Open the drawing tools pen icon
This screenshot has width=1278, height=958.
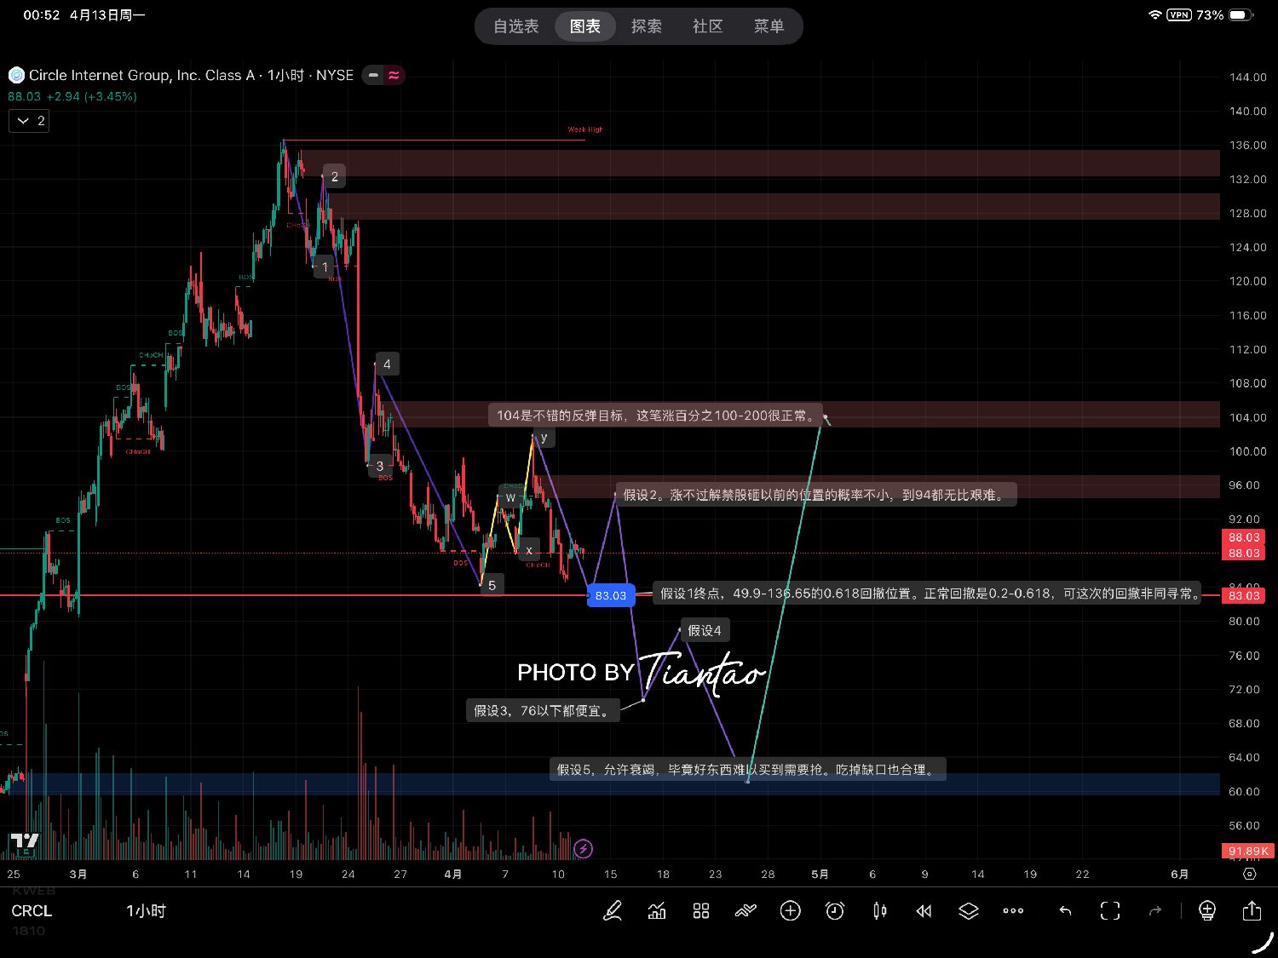(612, 911)
